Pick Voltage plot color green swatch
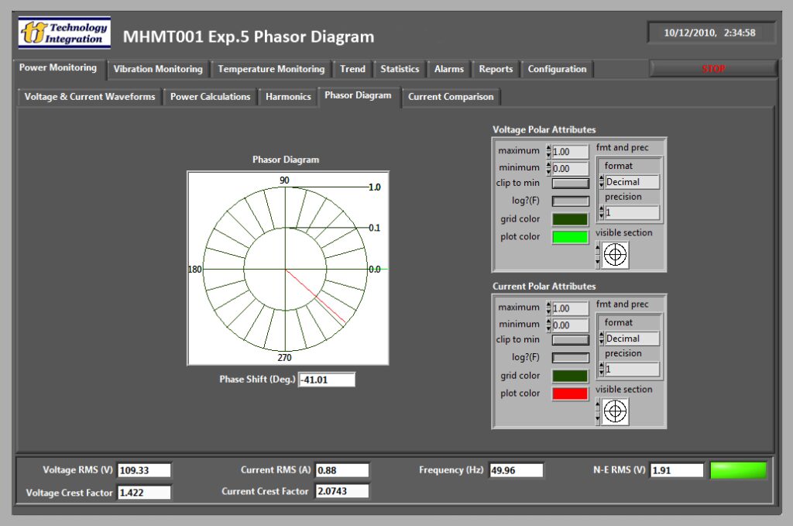793x526 pixels. coord(570,237)
